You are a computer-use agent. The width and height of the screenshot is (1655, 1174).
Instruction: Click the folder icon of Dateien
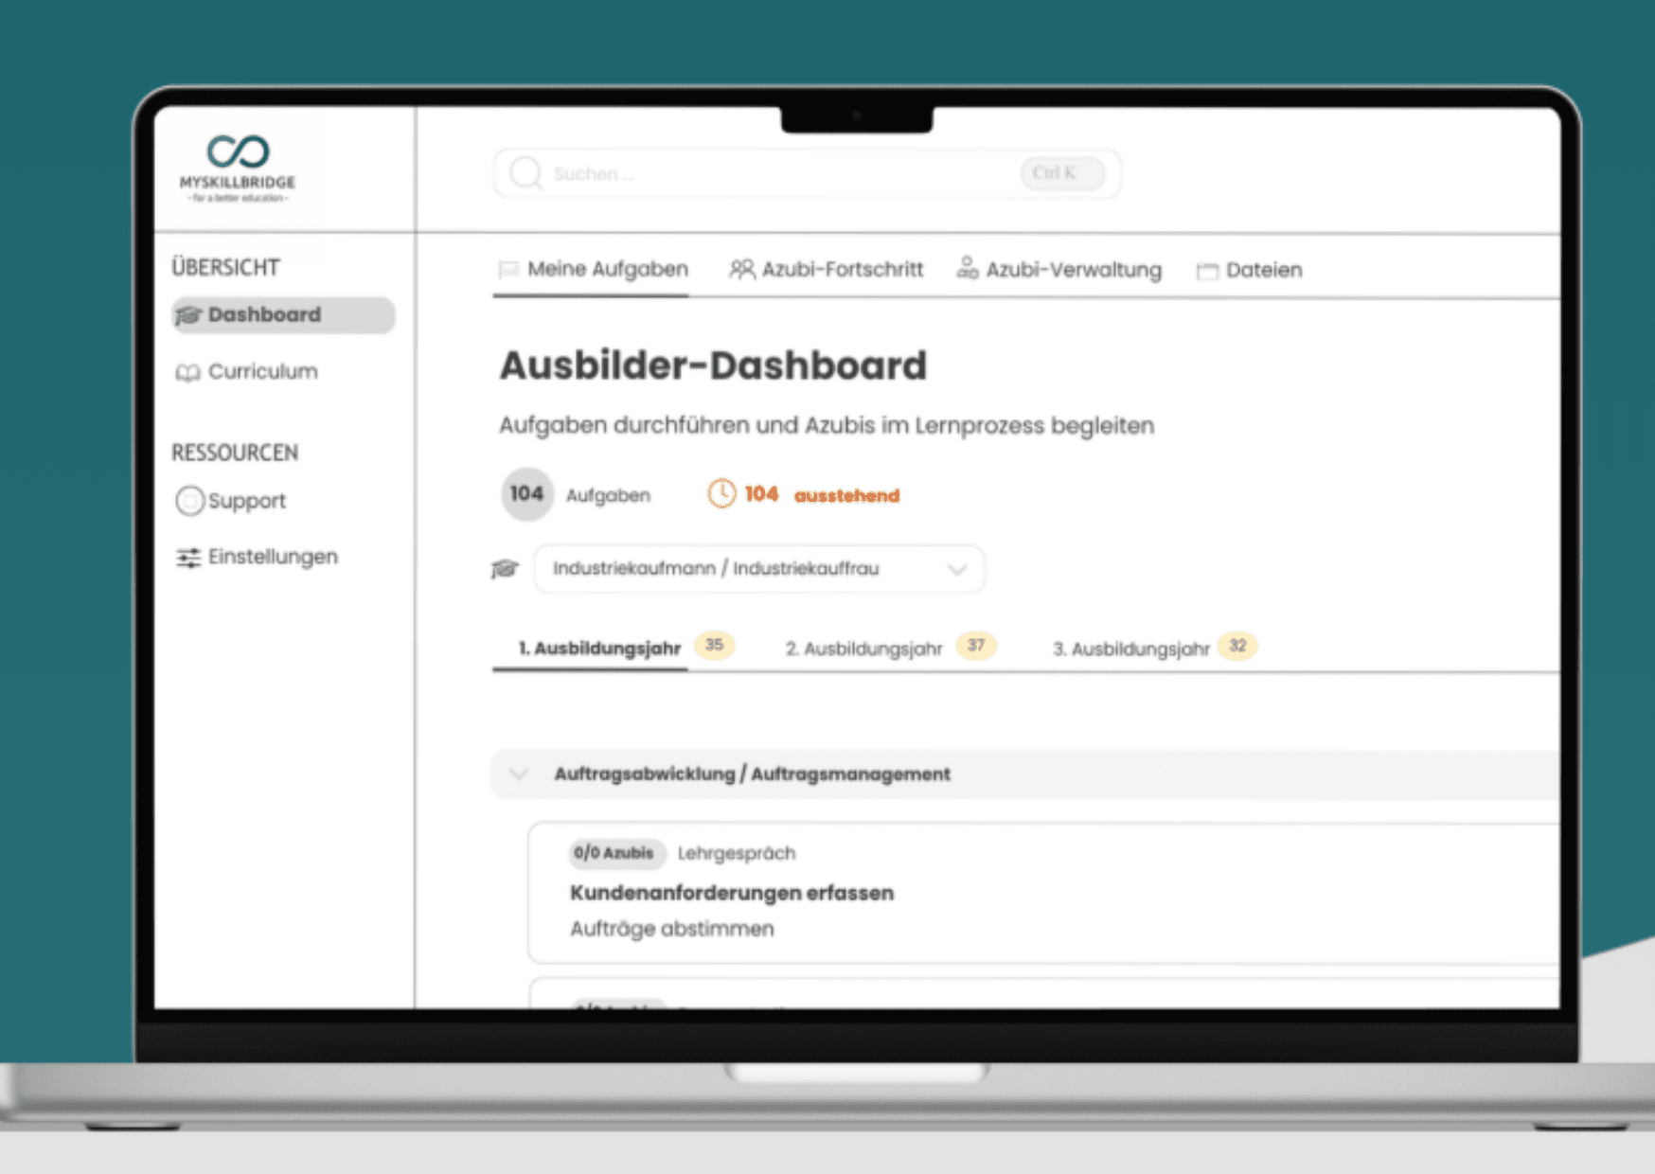point(1207,272)
